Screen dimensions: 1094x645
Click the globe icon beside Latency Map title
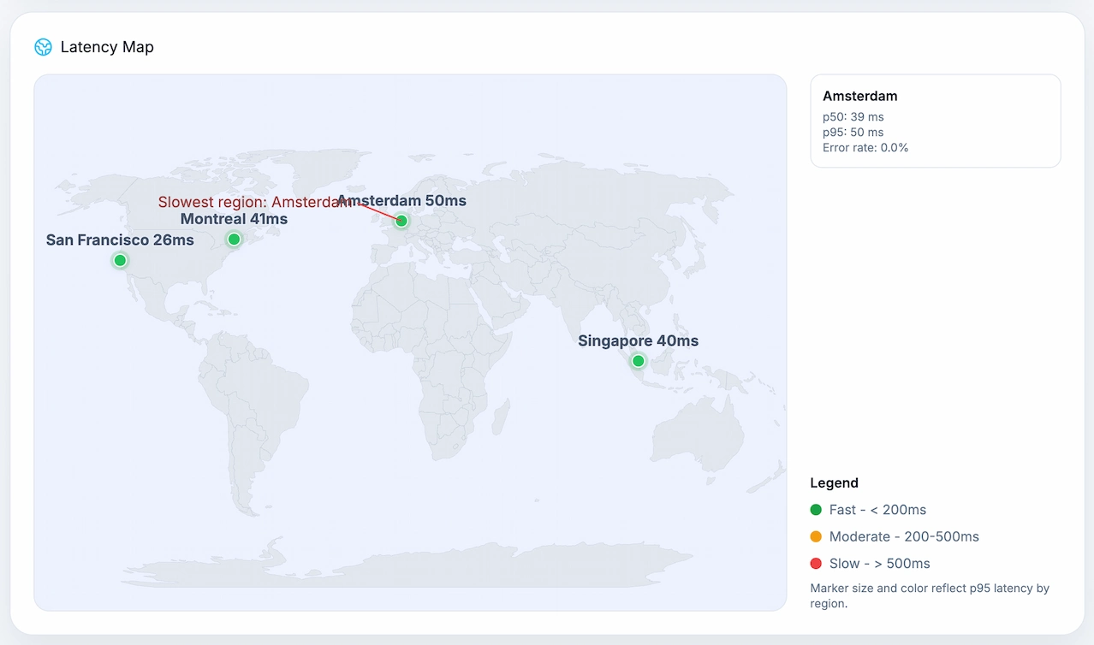(43, 47)
